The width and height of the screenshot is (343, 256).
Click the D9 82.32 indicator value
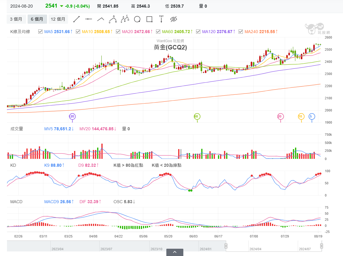point(88,166)
